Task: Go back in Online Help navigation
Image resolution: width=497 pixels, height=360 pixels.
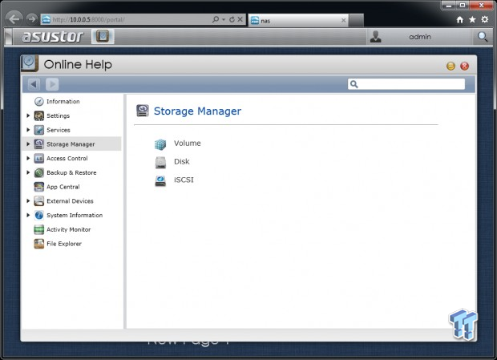Action: click(x=34, y=84)
